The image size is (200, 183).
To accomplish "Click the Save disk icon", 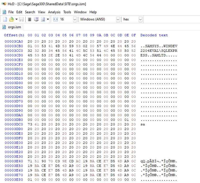I will [x=21, y=19].
